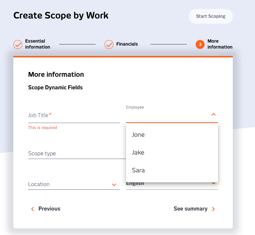The height and width of the screenshot is (235, 255).
Task: Open the Location dropdown field
Action: [74, 184]
